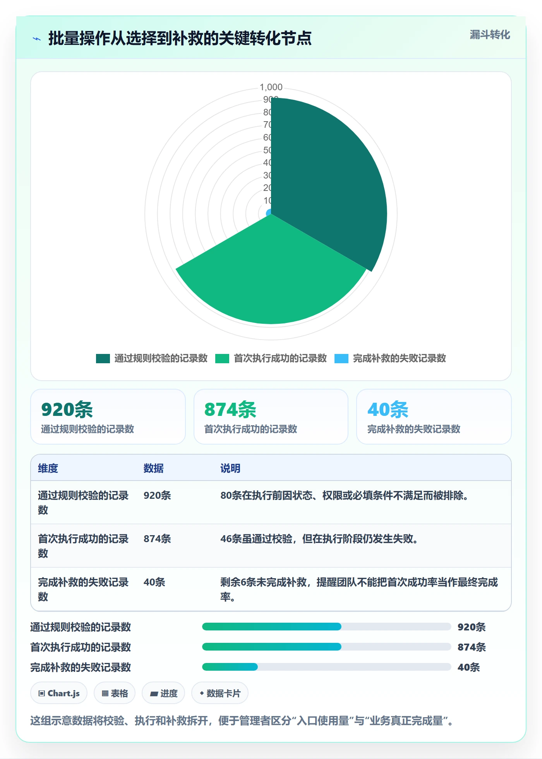Image resolution: width=542 pixels, height=759 pixels.
Task: Click the 漏斗转化 tag in the header
Action: [x=490, y=35]
